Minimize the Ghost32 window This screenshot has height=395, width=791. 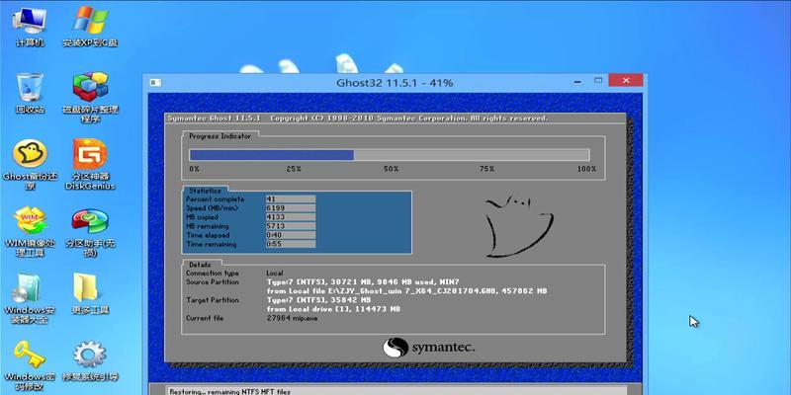[x=578, y=81]
